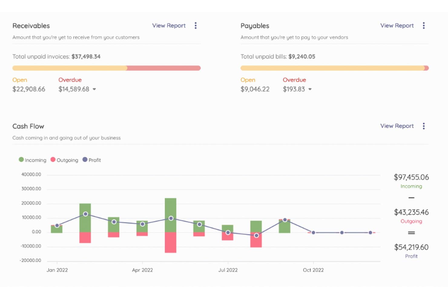Viewport: 448px width, 299px height.
Task: View Report for Receivables
Action: point(169,25)
